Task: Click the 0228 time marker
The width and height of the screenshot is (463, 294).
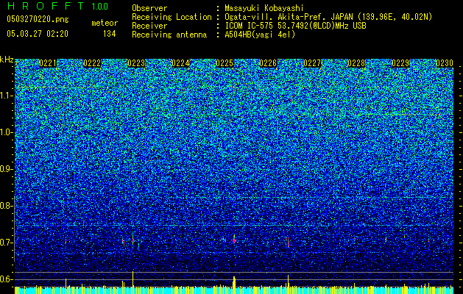Action: [x=356, y=63]
